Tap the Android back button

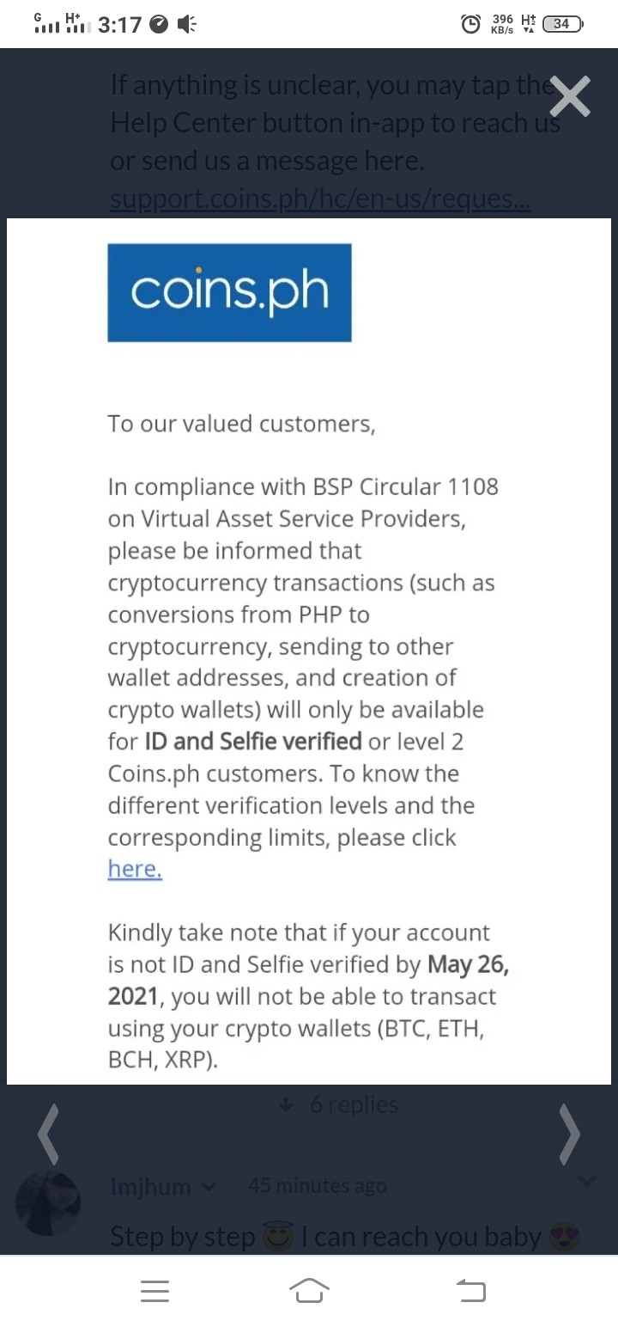pos(470,1291)
